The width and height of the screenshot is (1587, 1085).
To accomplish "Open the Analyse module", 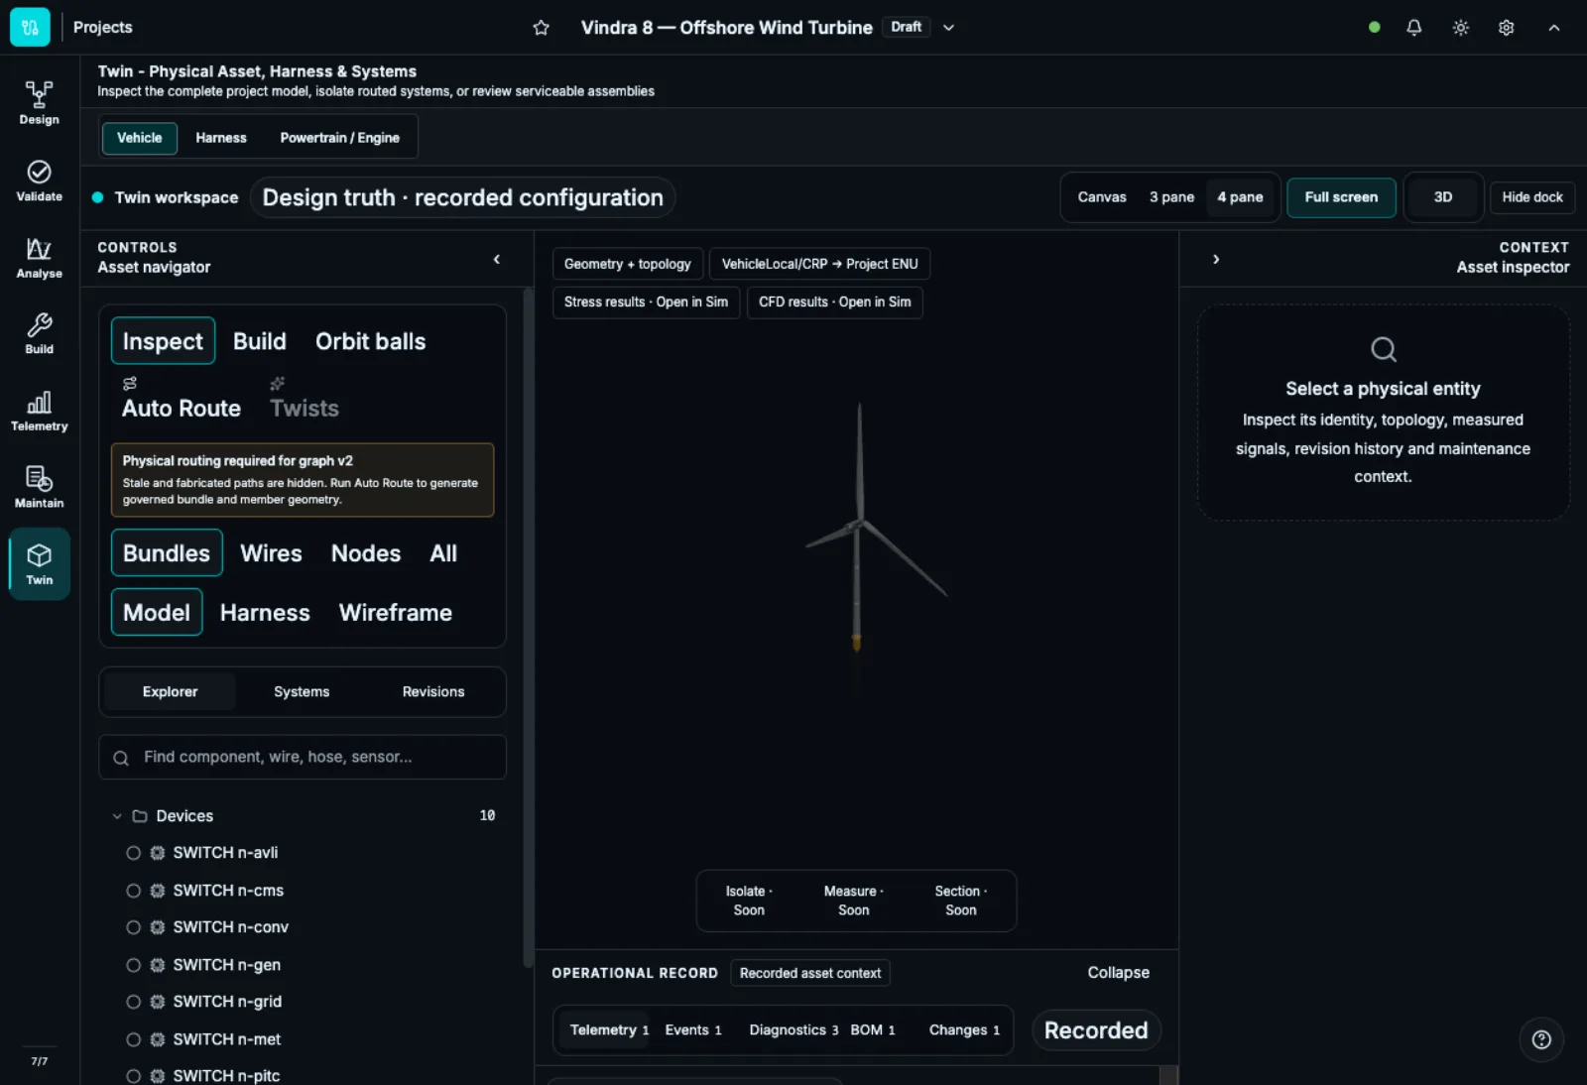I will pos(39,257).
